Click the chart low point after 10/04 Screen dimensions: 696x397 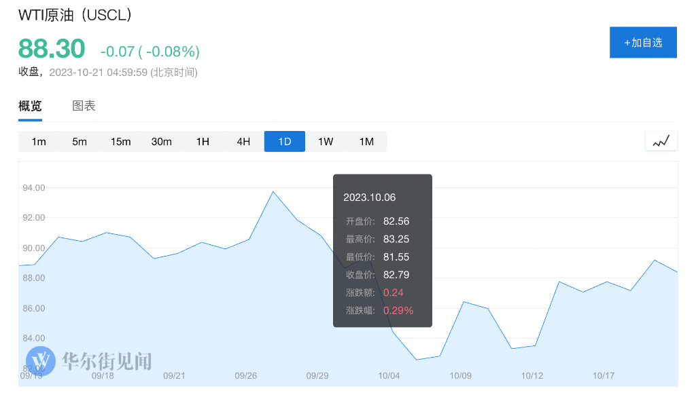point(416,360)
